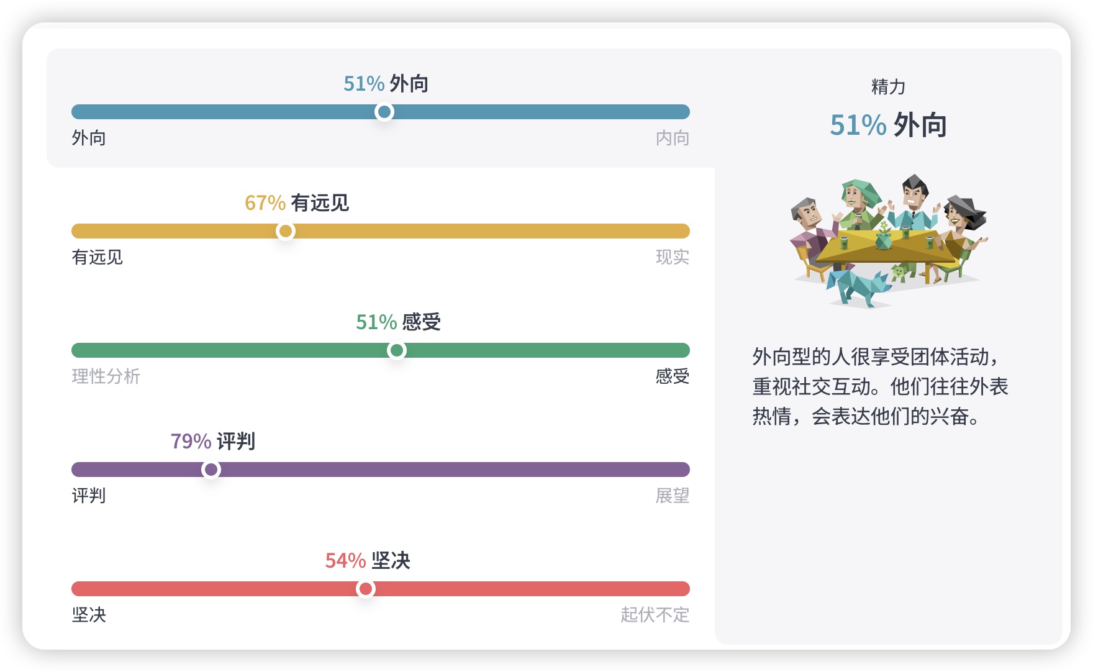Select the 51% 感受 trait heading
The width and height of the screenshot is (1093, 672).
398,322
